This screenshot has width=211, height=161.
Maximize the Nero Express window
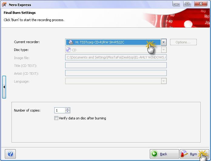point(187,4)
